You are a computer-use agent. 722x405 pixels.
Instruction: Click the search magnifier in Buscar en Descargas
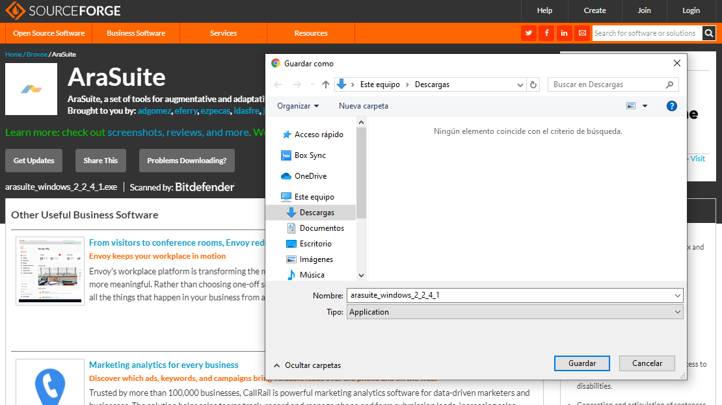coord(669,85)
